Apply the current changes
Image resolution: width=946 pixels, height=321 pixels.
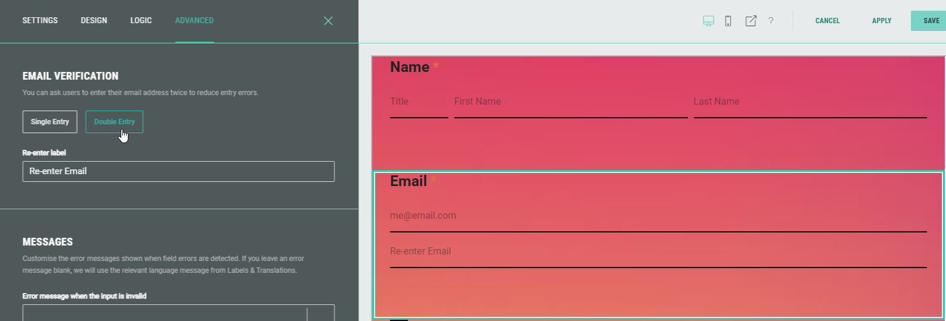point(881,21)
